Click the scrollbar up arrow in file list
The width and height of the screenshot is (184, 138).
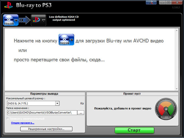tap(177, 31)
